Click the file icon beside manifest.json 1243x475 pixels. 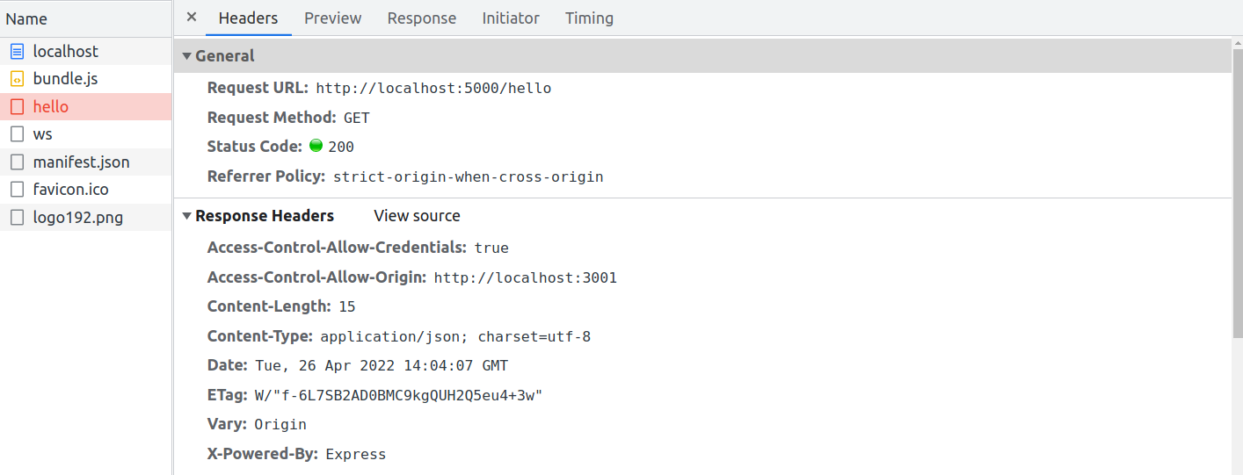[17, 162]
